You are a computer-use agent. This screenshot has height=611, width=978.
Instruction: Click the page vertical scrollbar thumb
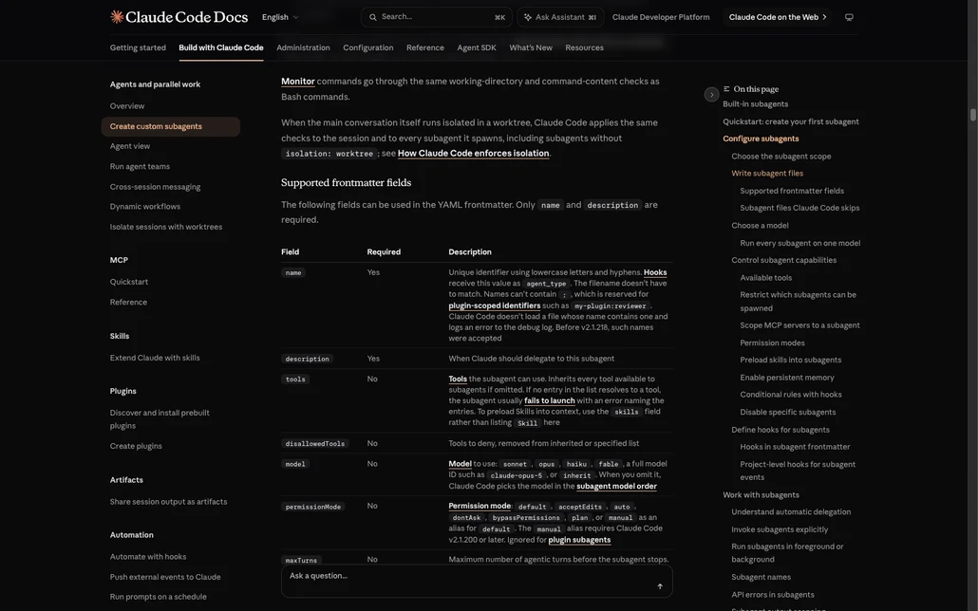(x=972, y=115)
